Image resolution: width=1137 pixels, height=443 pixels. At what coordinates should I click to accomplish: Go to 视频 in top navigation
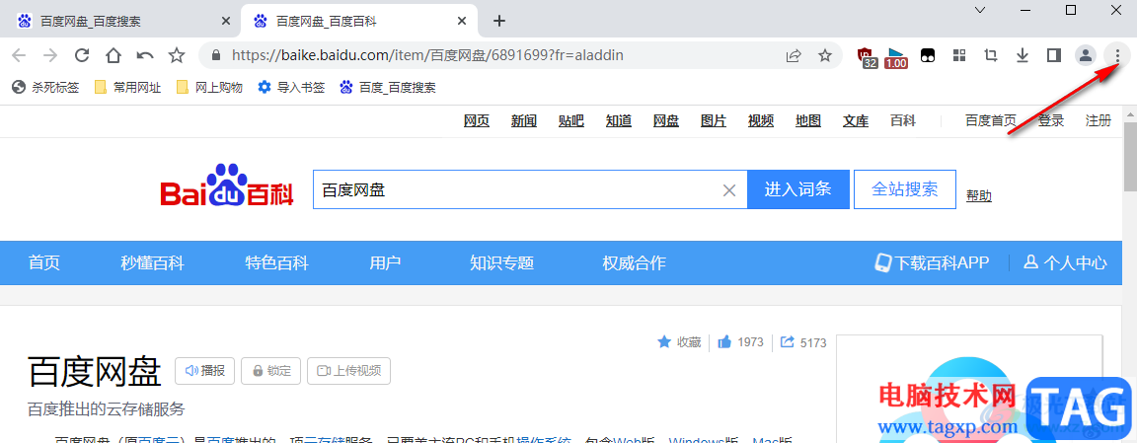761,121
